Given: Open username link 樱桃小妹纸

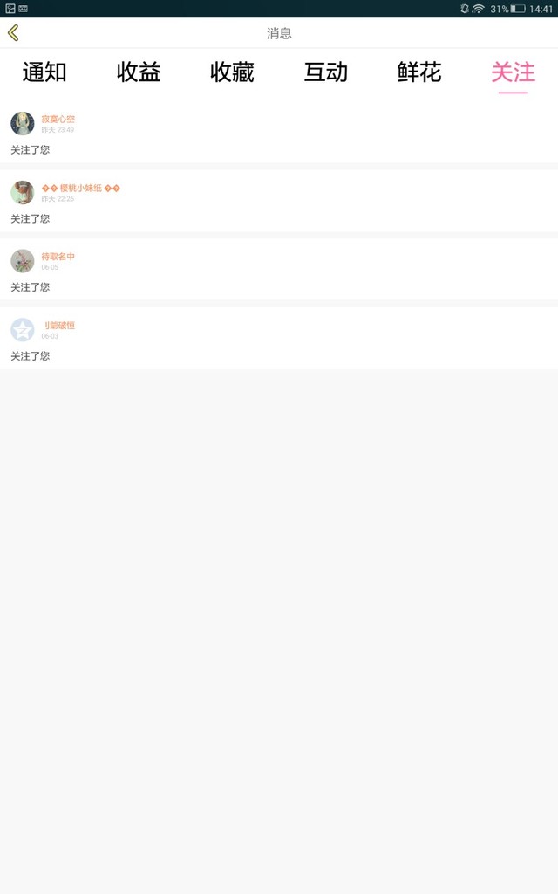Looking at the screenshot, I should [81, 189].
